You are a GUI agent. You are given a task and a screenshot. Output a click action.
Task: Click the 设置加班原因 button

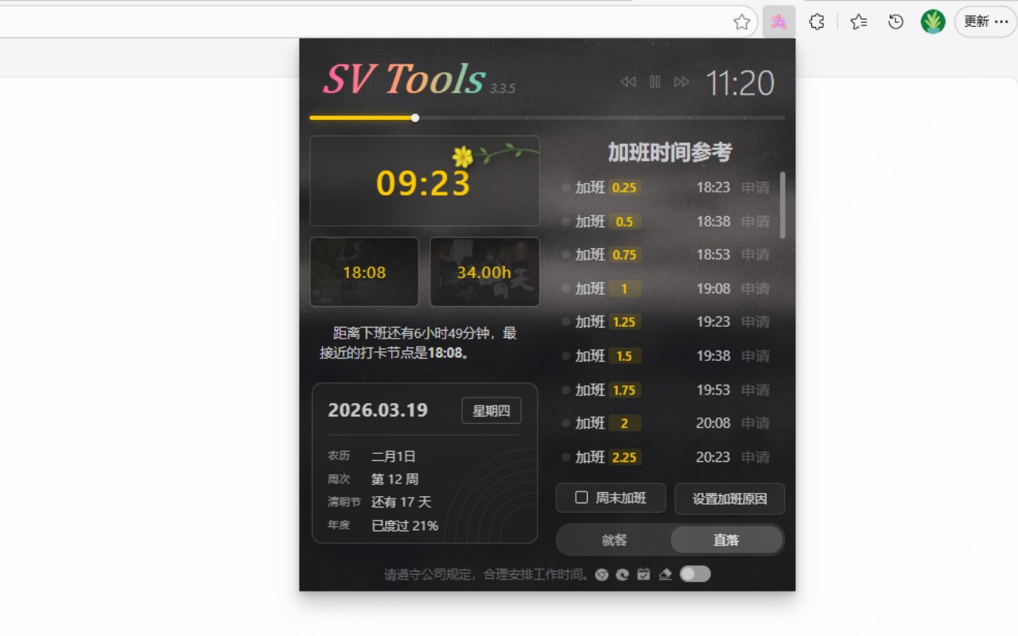pos(730,498)
